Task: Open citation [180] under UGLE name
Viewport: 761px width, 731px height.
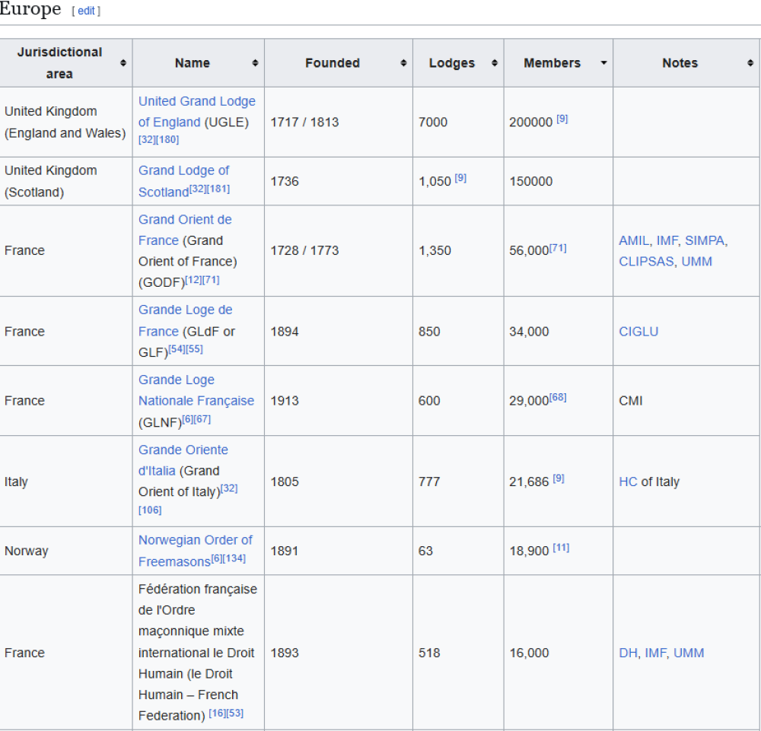Action: [x=167, y=140]
